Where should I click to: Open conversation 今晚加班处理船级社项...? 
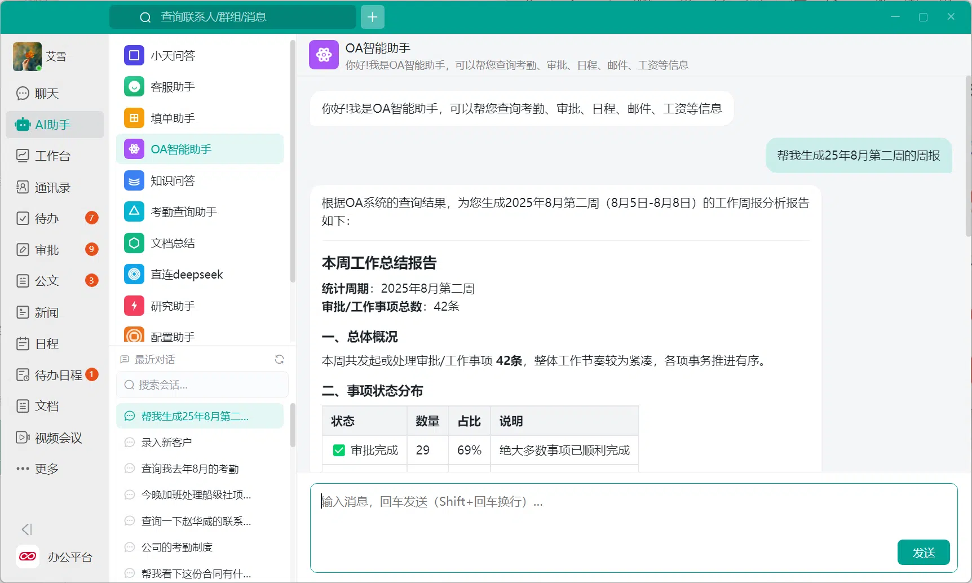coord(200,494)
